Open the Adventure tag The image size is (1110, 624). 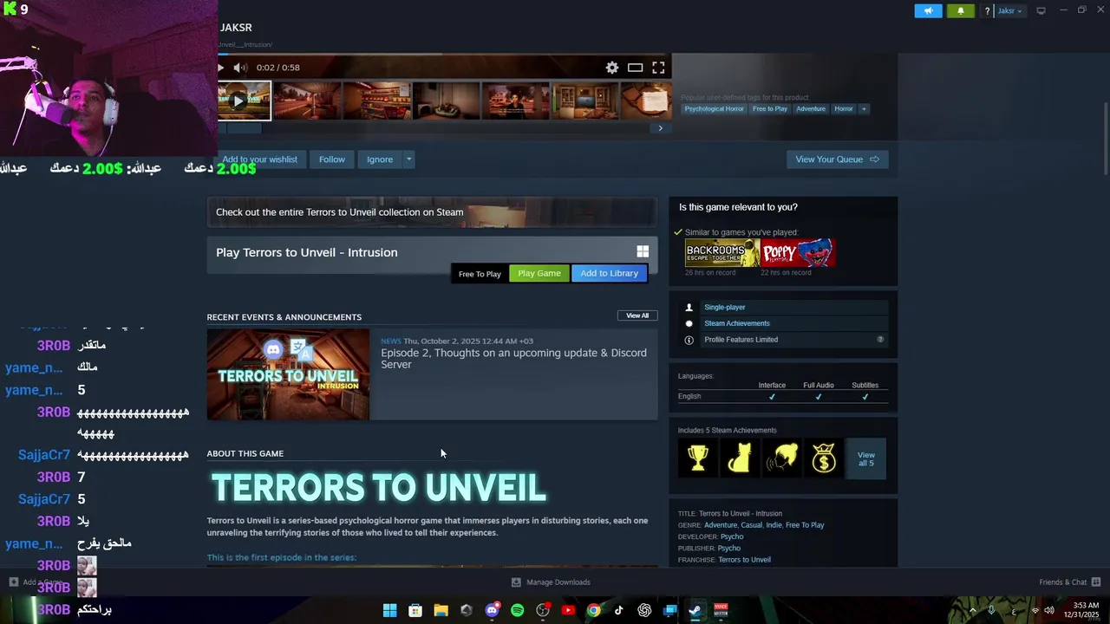[x=811, y=109]
